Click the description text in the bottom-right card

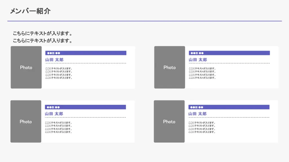(x=202, y=127)
